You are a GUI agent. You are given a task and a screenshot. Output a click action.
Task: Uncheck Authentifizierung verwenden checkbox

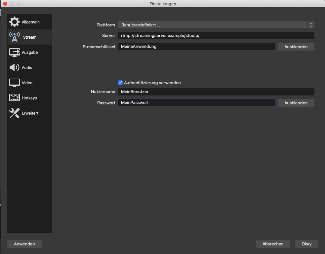point(120,83)
